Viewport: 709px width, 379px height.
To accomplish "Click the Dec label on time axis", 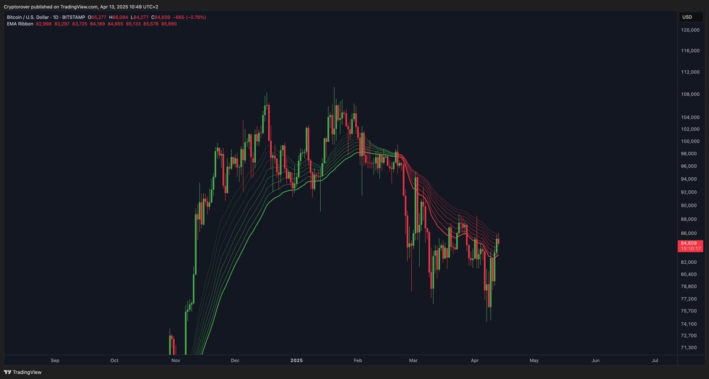I will pyautogui.click(x=235, y=360).
